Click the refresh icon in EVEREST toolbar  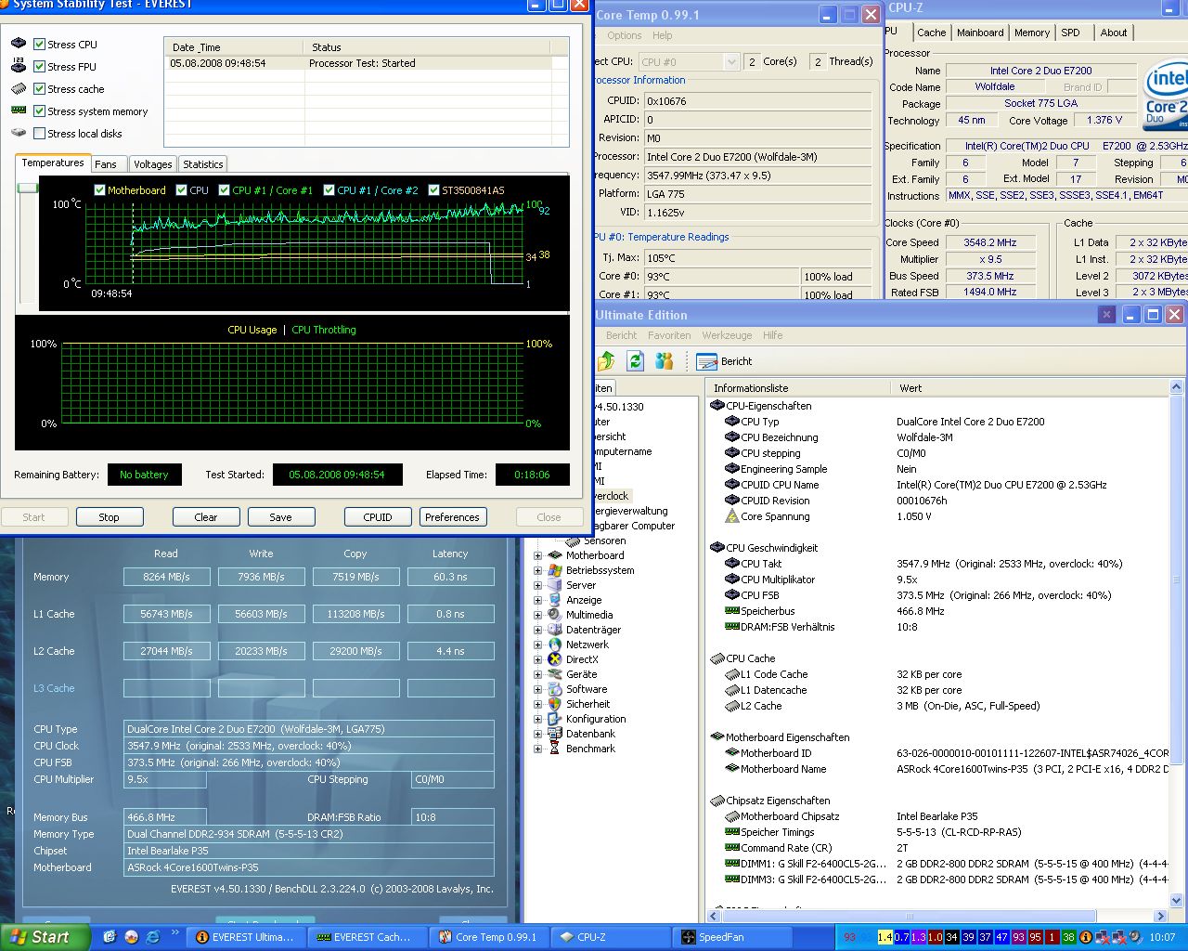[x=635, y=360]
